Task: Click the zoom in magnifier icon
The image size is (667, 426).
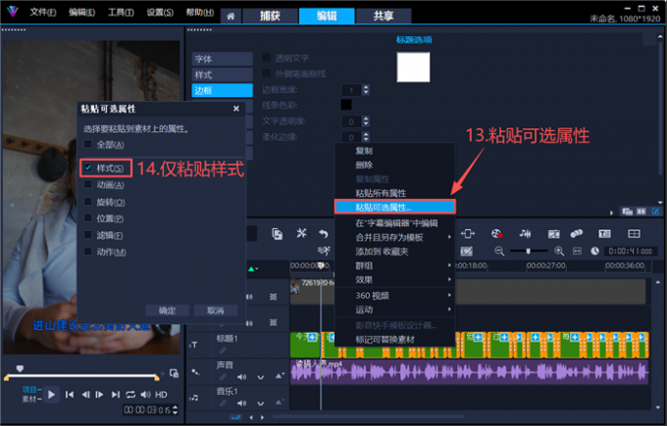Action: [559, 251]
